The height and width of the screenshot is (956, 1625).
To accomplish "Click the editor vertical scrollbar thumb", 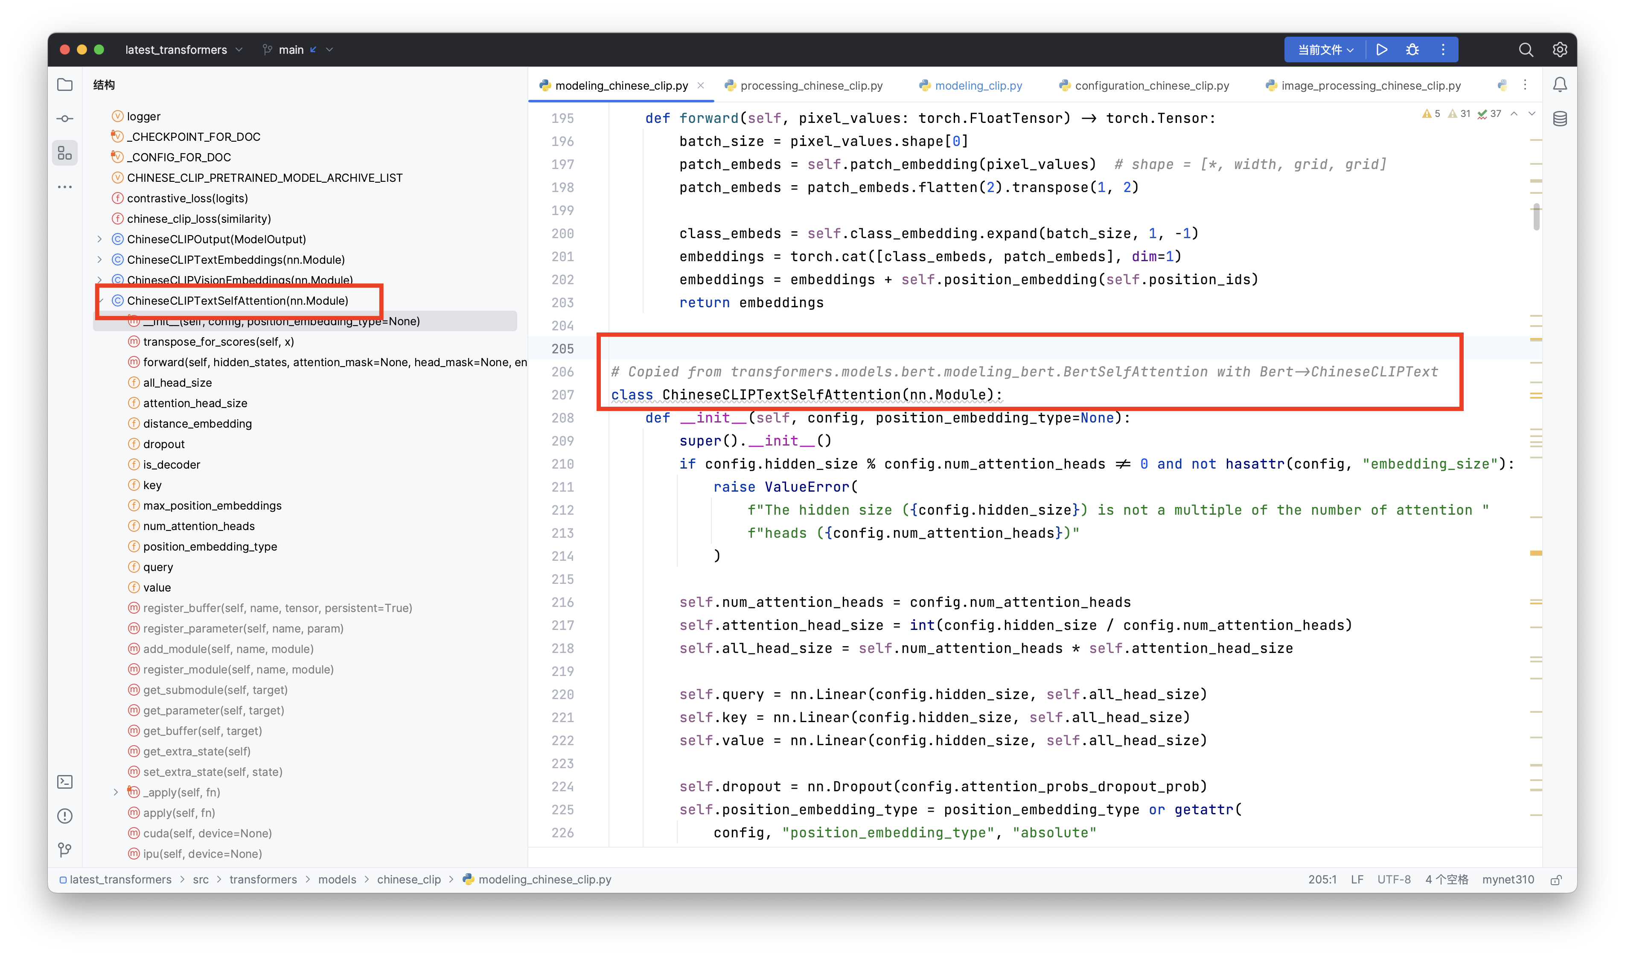I will click(1536, 217).
